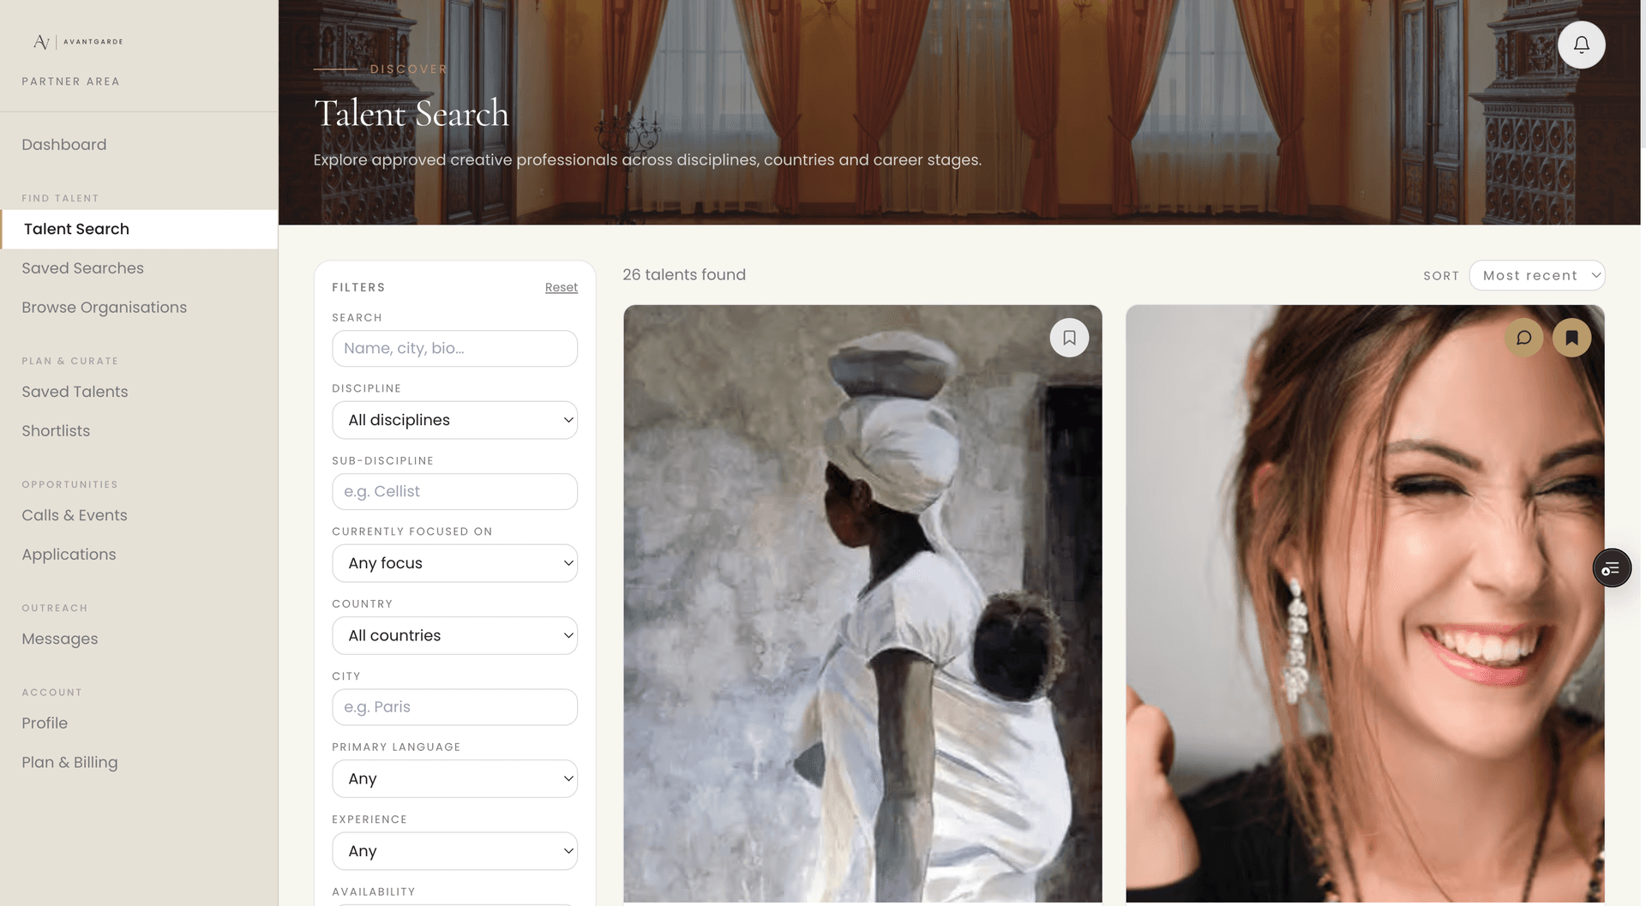Open Browse Organisations

pos(104,308)
